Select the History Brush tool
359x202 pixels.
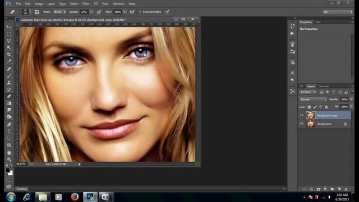click(9, 89)
